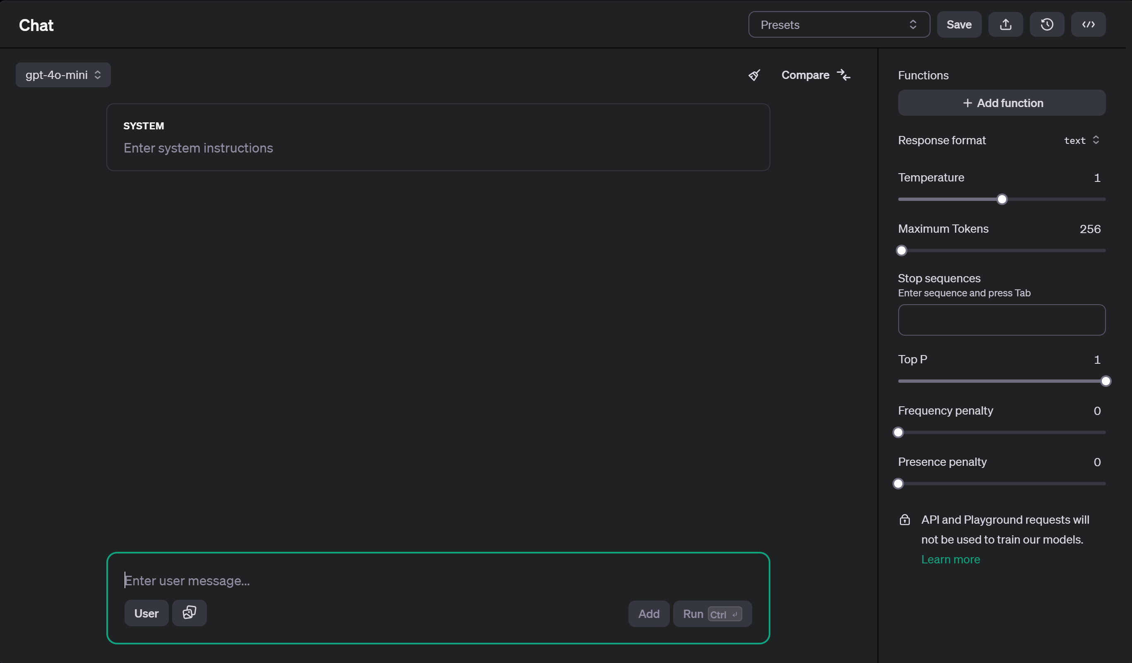Adjust the Temperature slider handle
1132x663 pixels.
tap(1002, 199)
